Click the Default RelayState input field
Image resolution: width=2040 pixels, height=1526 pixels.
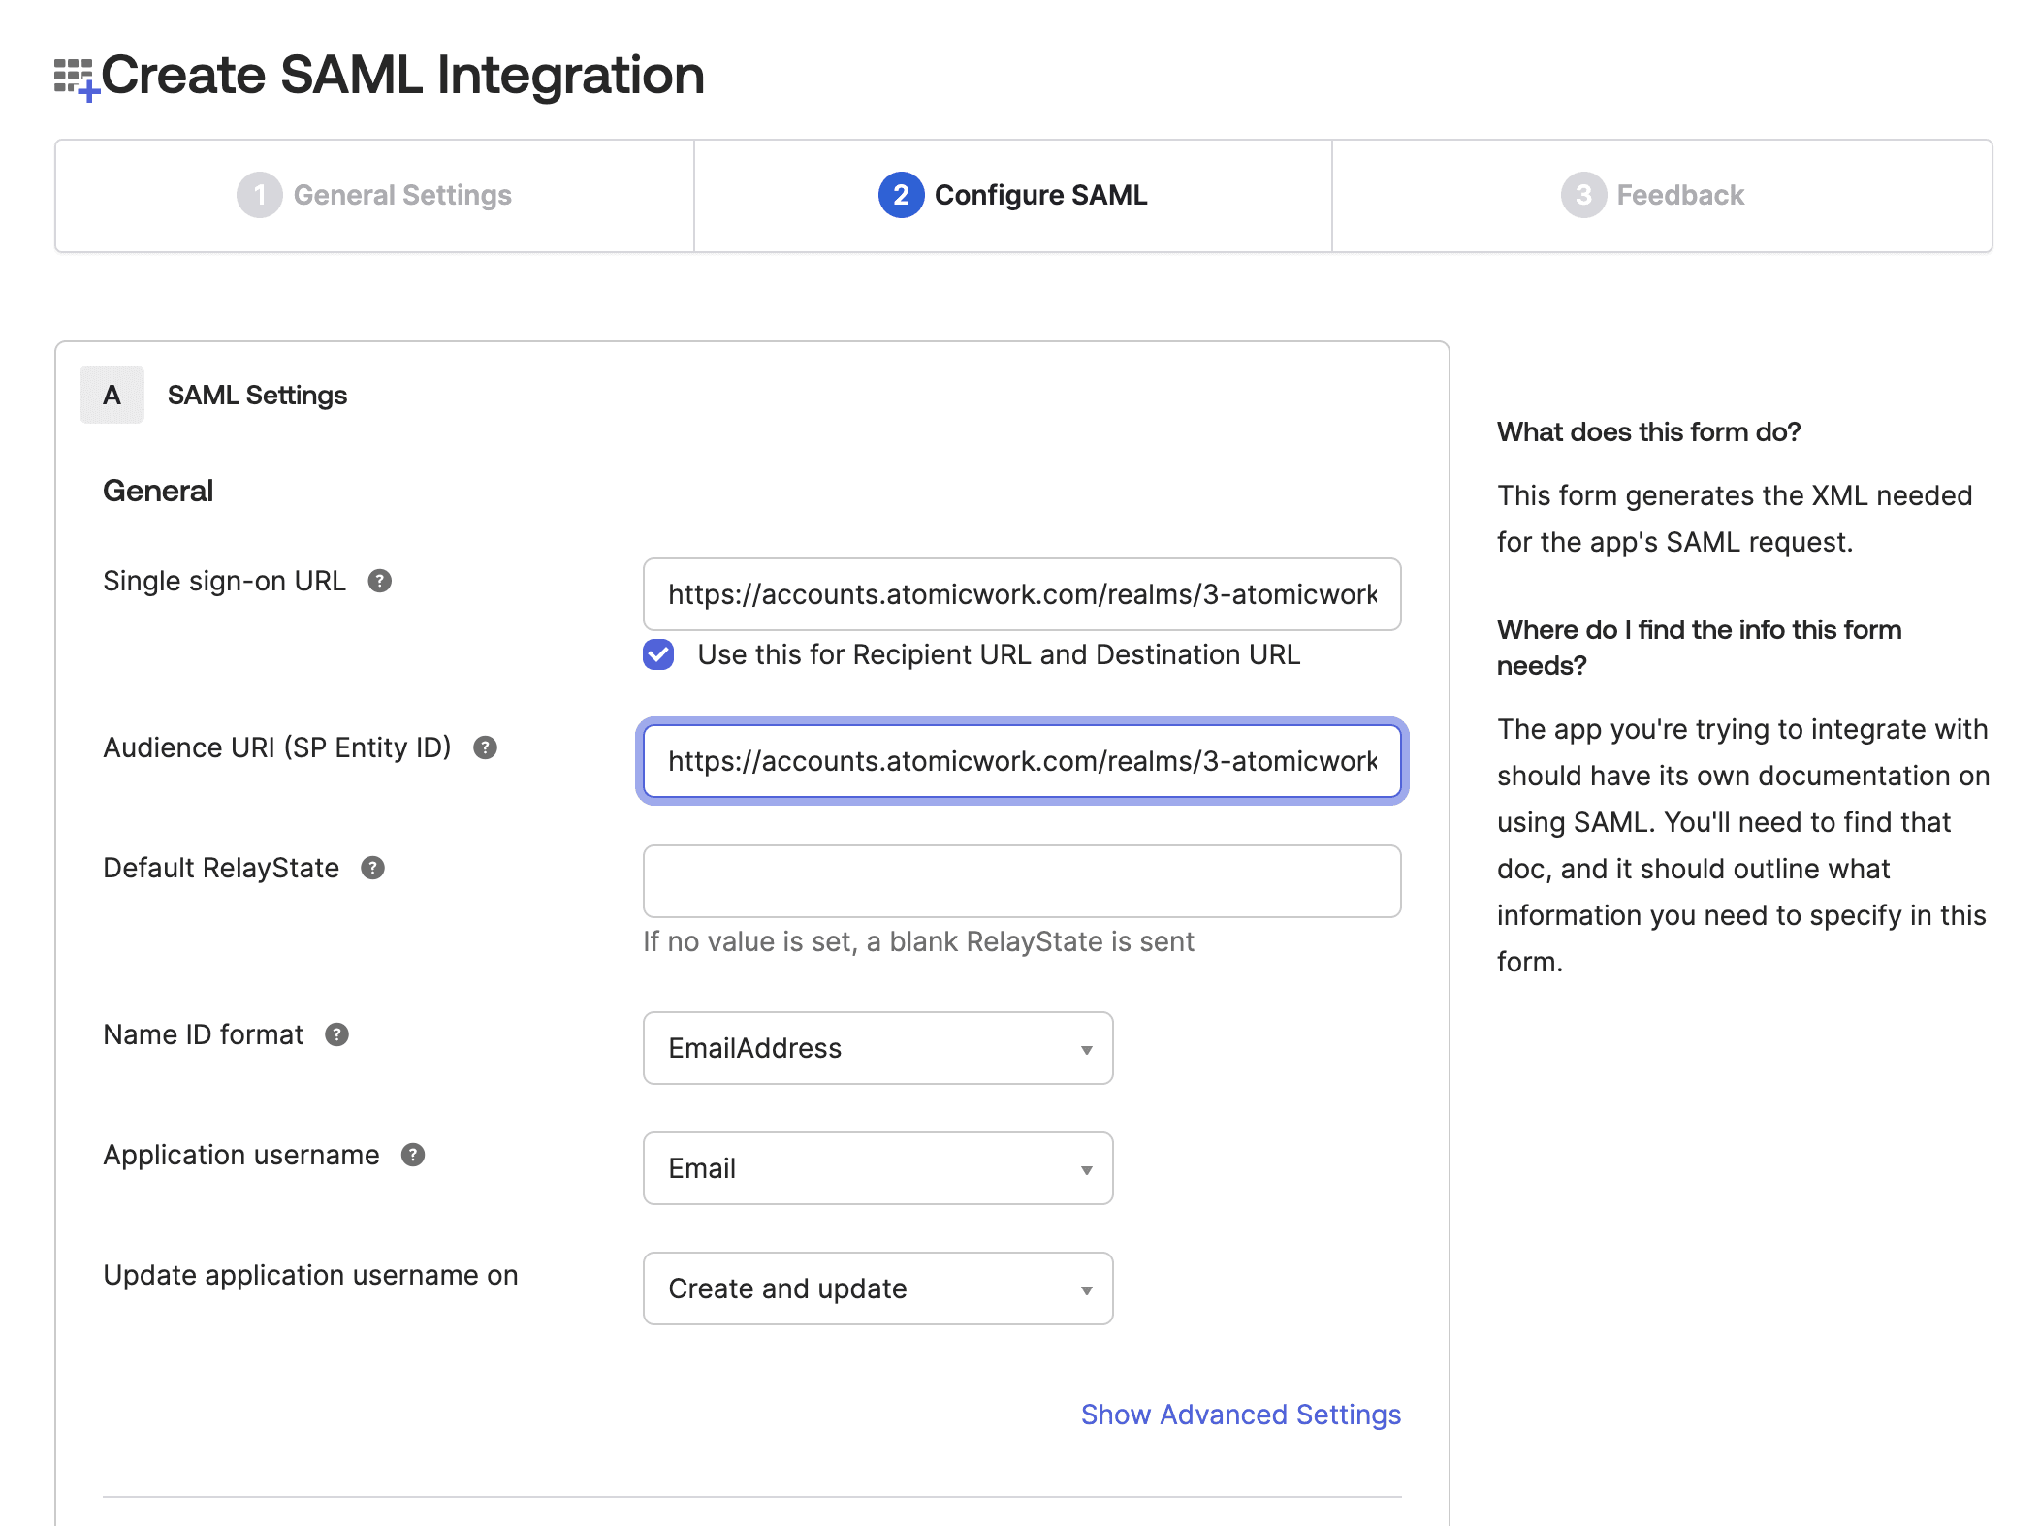[x=1022, y=881]
